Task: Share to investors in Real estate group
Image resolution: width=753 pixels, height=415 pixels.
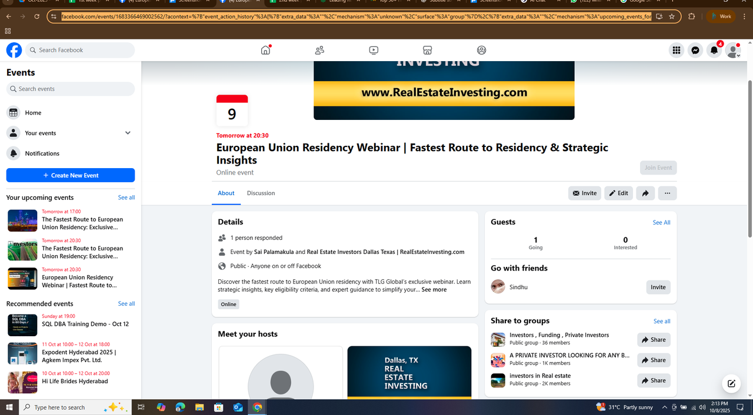Action: pos(654,380)
